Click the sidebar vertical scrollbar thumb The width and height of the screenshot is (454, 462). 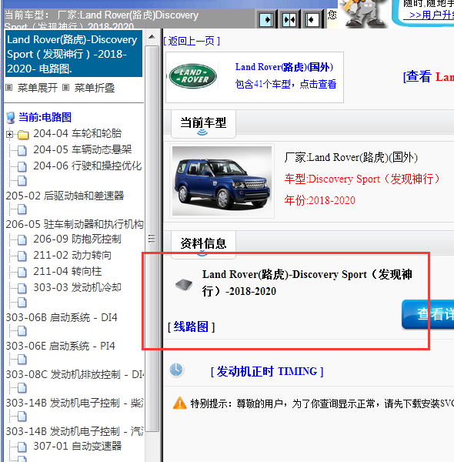pos(152,239)
